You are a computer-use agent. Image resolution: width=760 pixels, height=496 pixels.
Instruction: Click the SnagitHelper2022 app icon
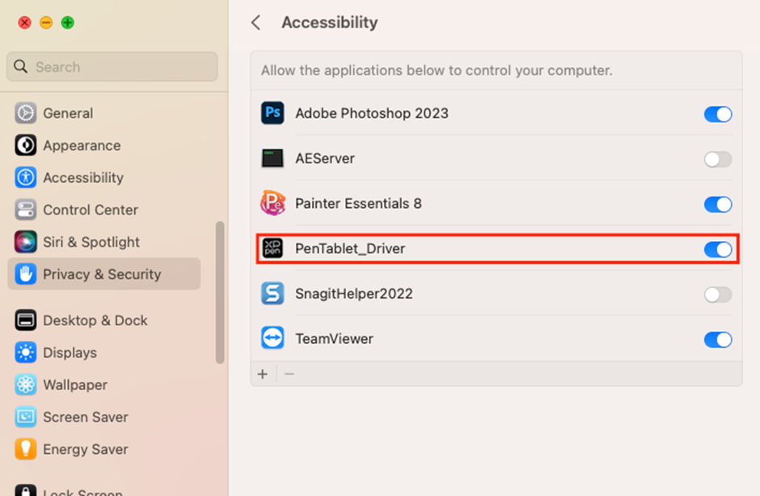coord(272,294)
